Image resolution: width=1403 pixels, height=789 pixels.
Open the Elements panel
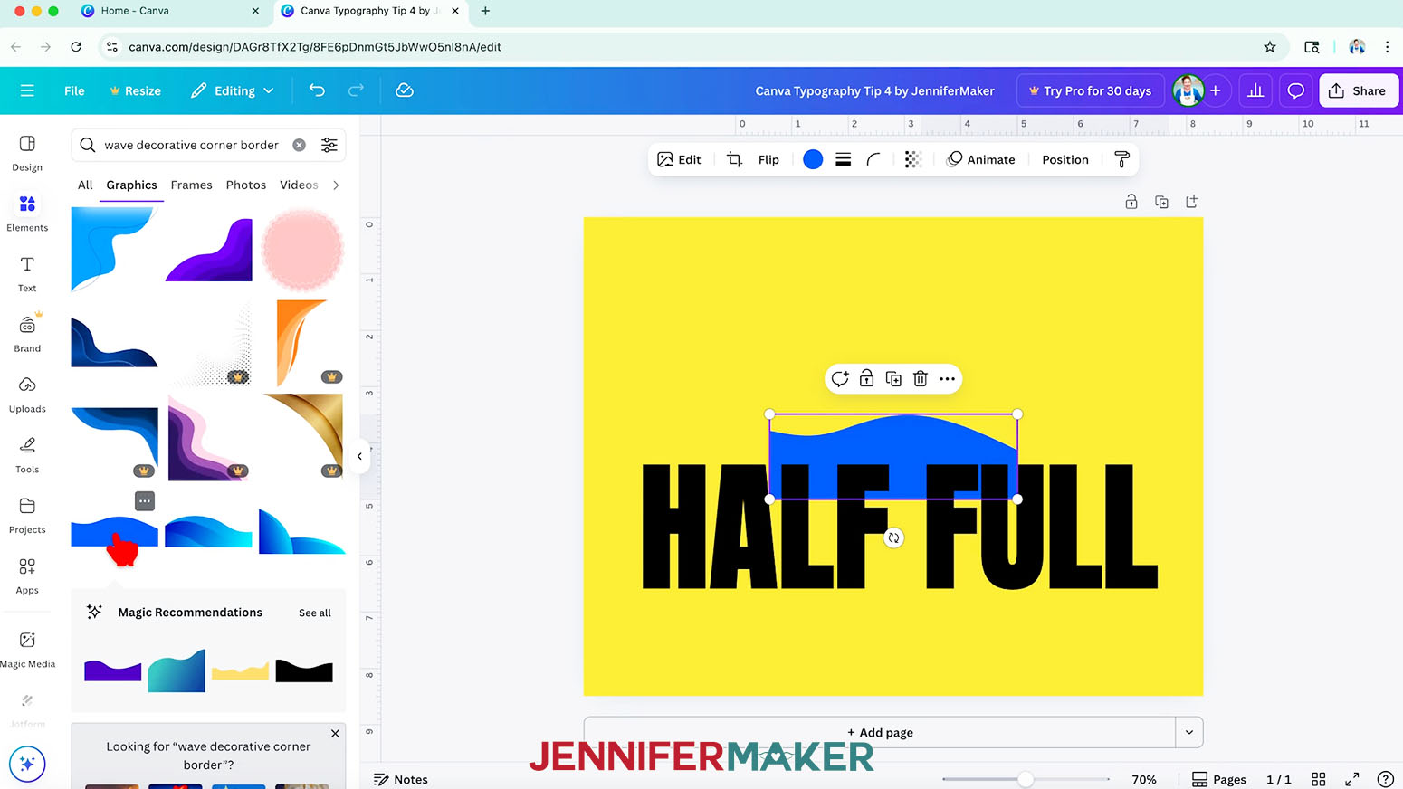[27, 214]
